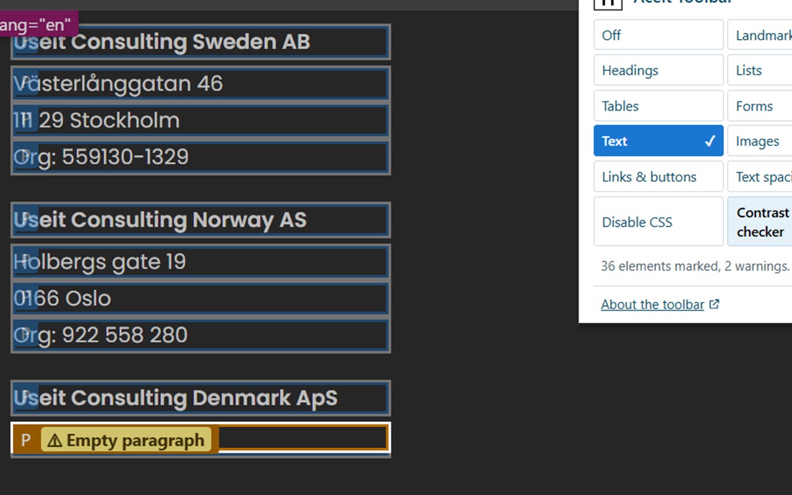Toggle the Landmarks highlighter
The height and width of the screenshot is (495, 792).
click(x=760, y=35)
